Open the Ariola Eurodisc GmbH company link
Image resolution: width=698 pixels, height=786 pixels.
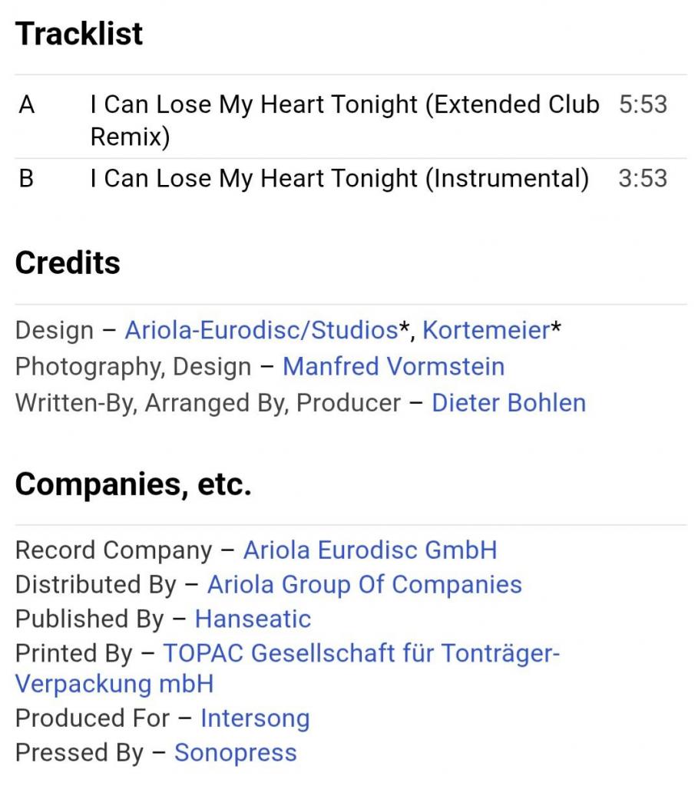[x=370, y=550]
